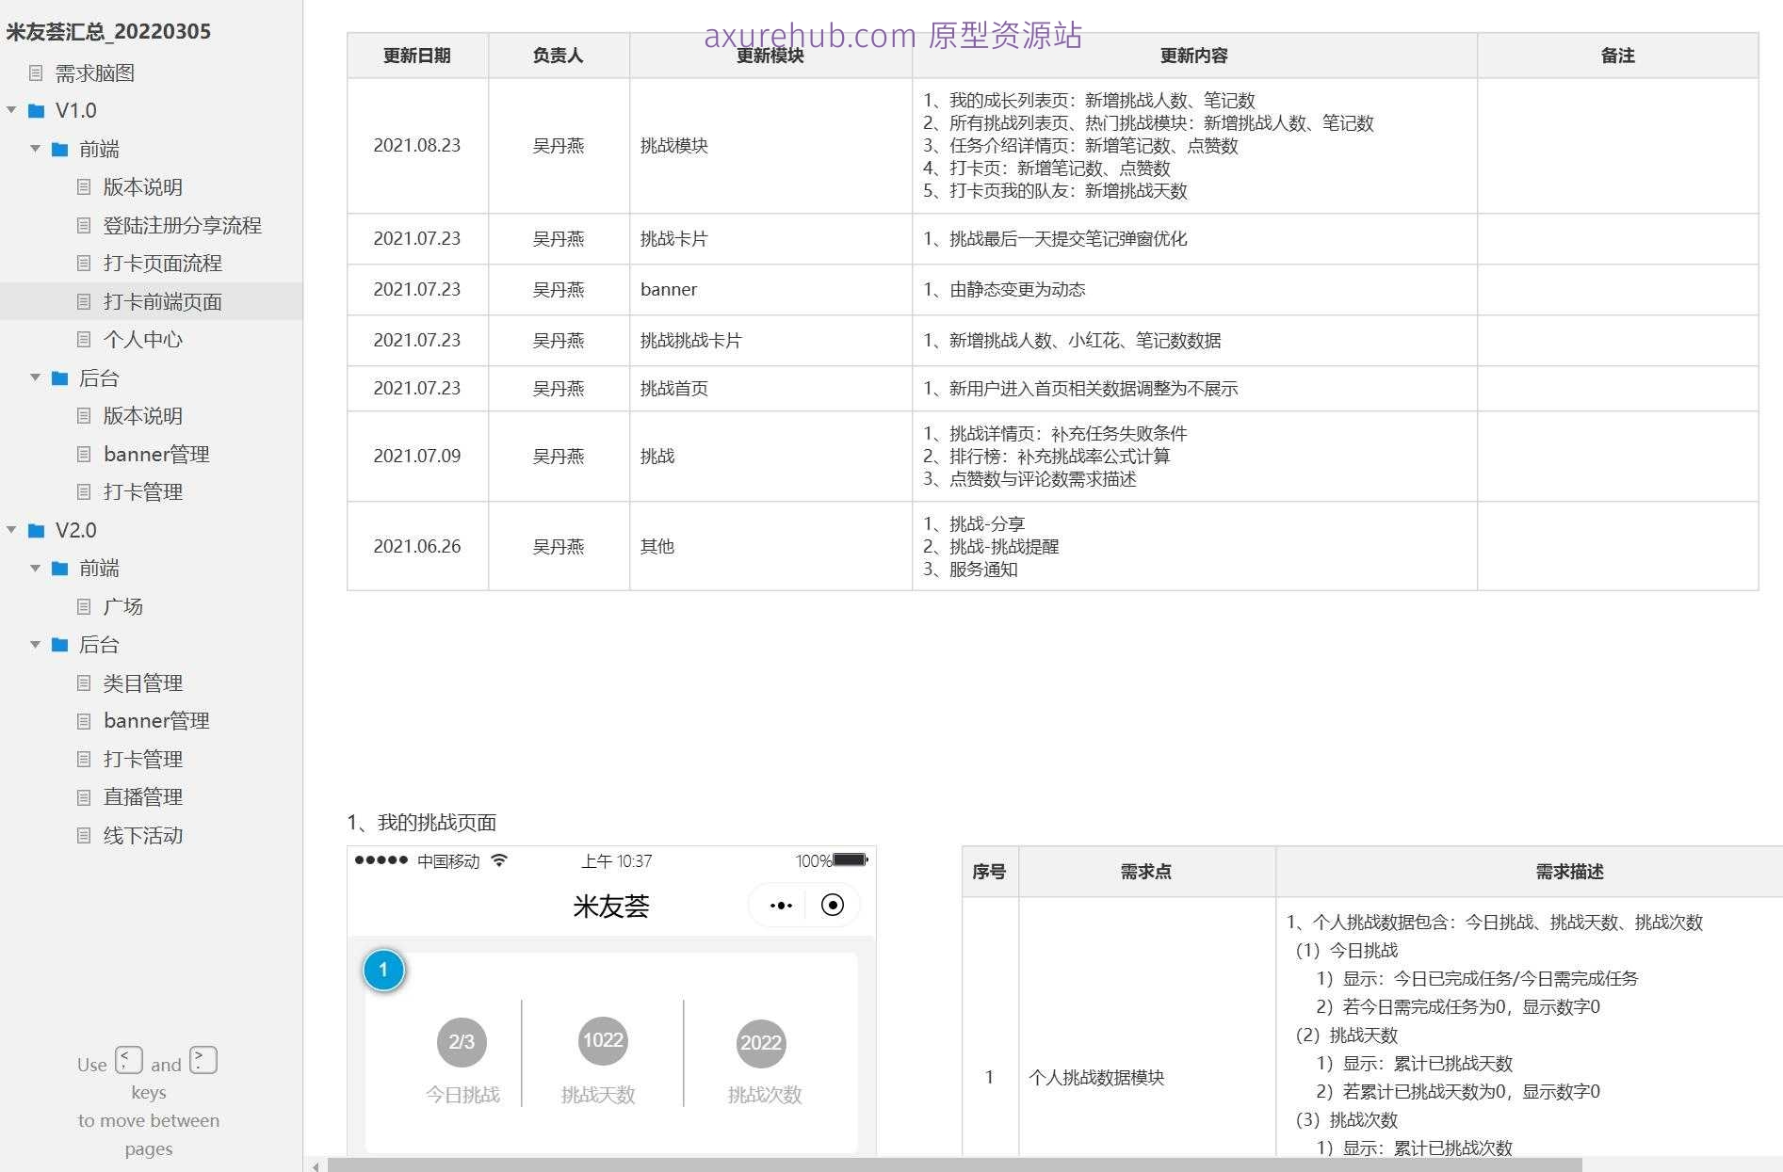Click the blue annotation marker numbered 1
Viewport: 1783px width, 1172px height.
383,970
